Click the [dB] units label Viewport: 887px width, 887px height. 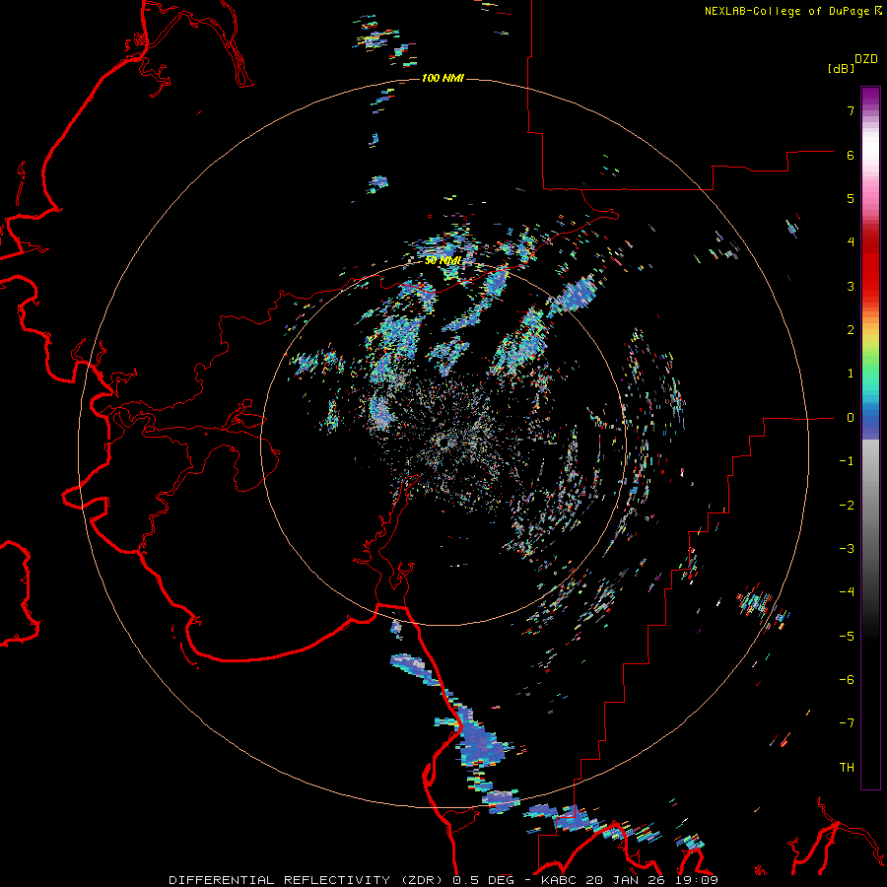pos(841,69)
